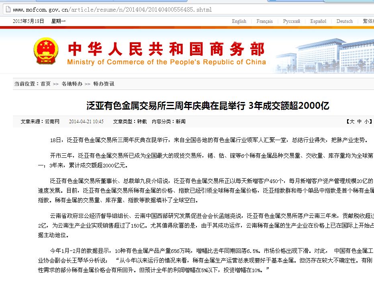Screen dimensions: 374x281
Task: Click the 文章类型：转载 label
Action: tap(130, 122)
